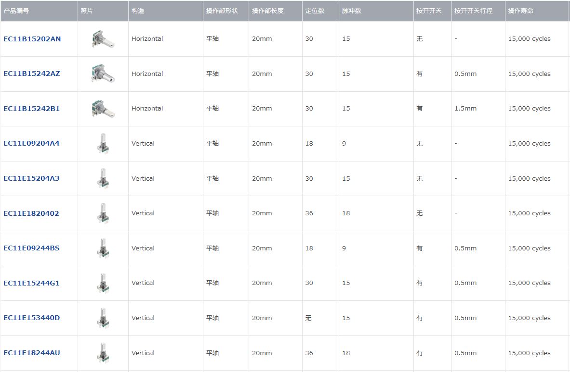Viewport: 570px width, 372px height.
Task: Click detent value 30 in EC11E15244G1 row
Action: [309, 283]
